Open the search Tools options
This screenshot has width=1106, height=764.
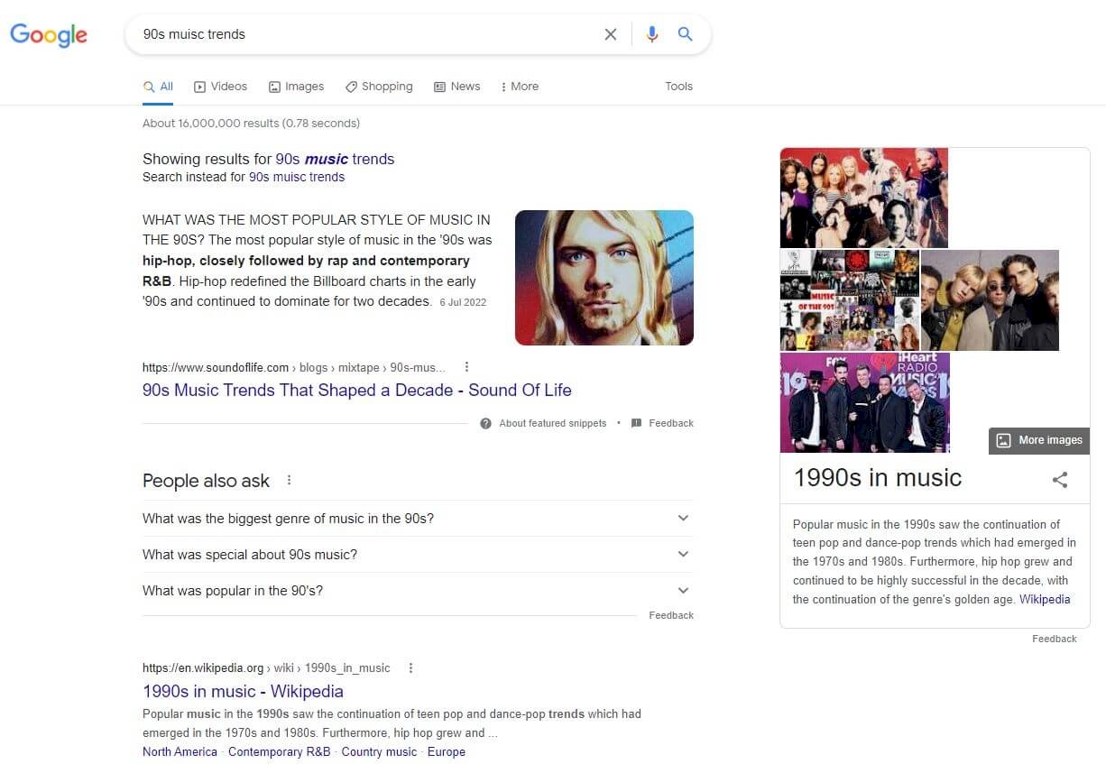coord(678,87)
